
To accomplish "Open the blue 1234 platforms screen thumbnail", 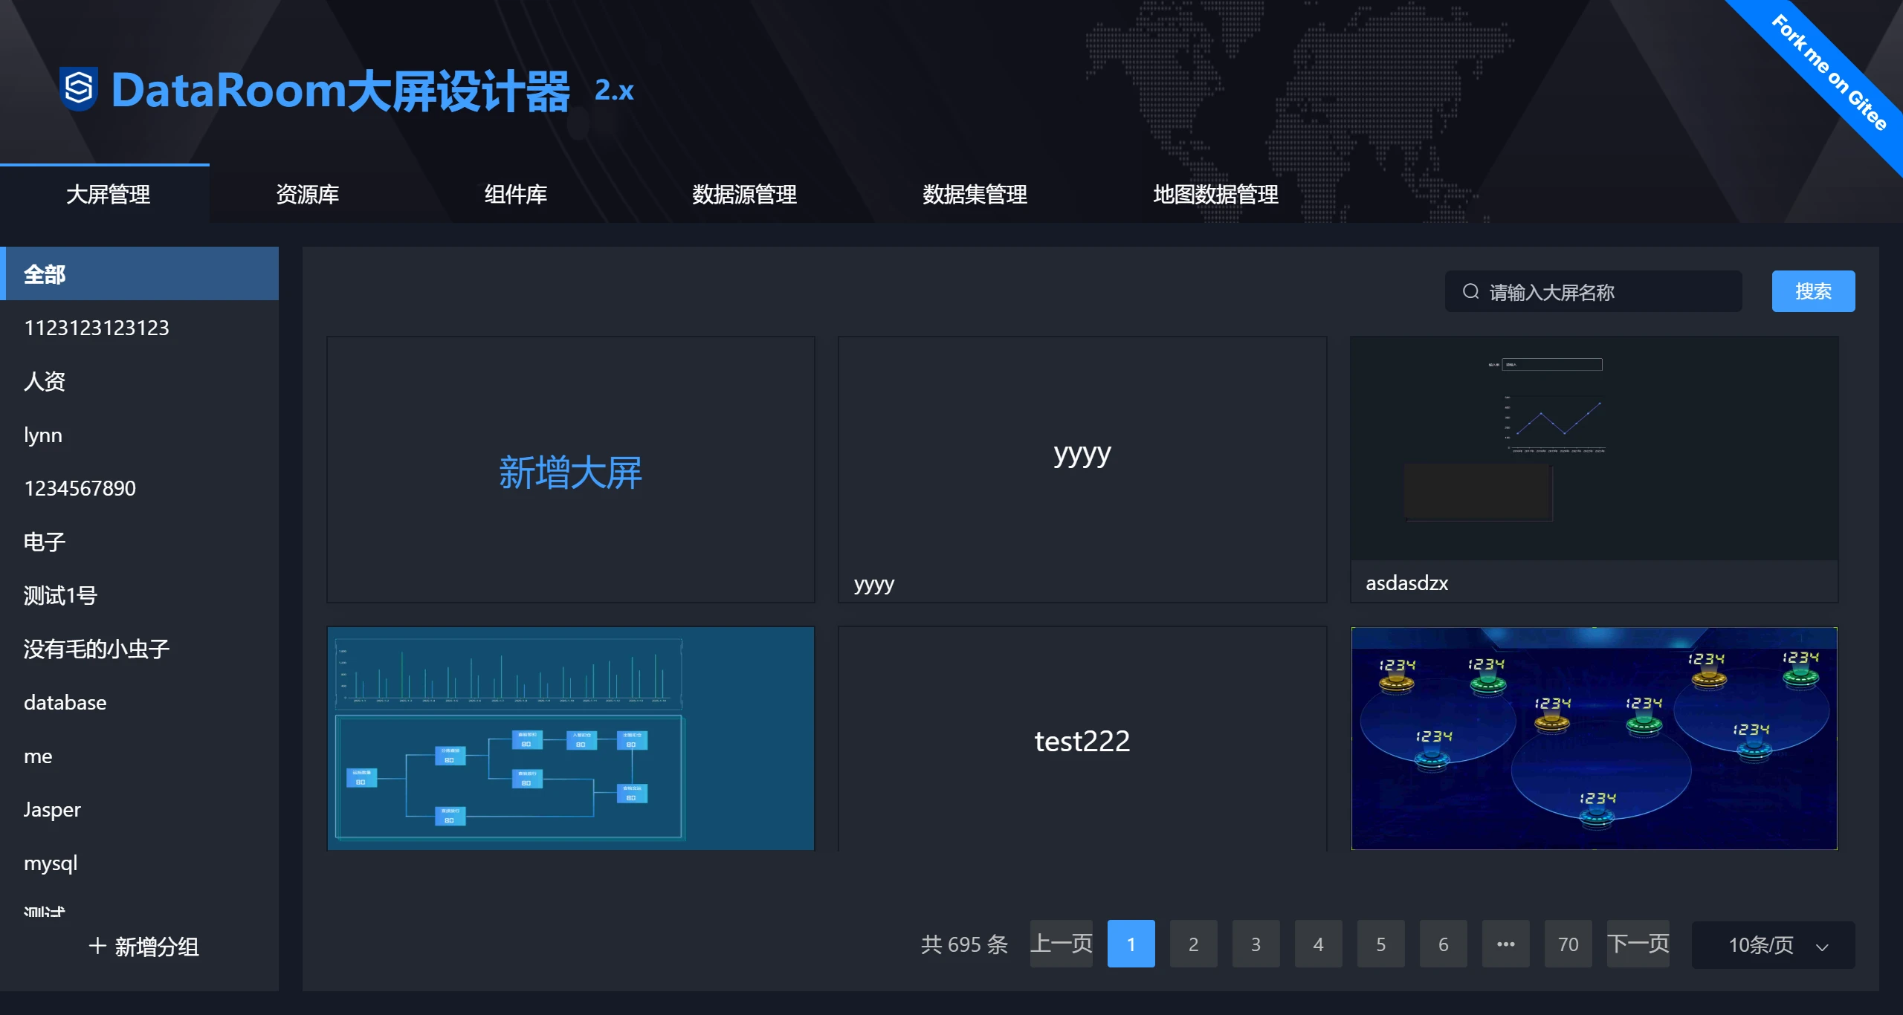I will click(x=1594, y=738).
